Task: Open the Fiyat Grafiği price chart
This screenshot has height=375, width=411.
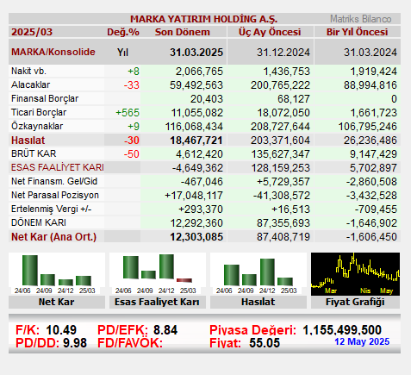Action: (355, 274)
